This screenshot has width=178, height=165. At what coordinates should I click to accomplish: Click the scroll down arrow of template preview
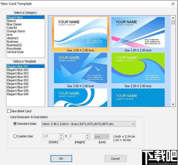click(173, 105)
